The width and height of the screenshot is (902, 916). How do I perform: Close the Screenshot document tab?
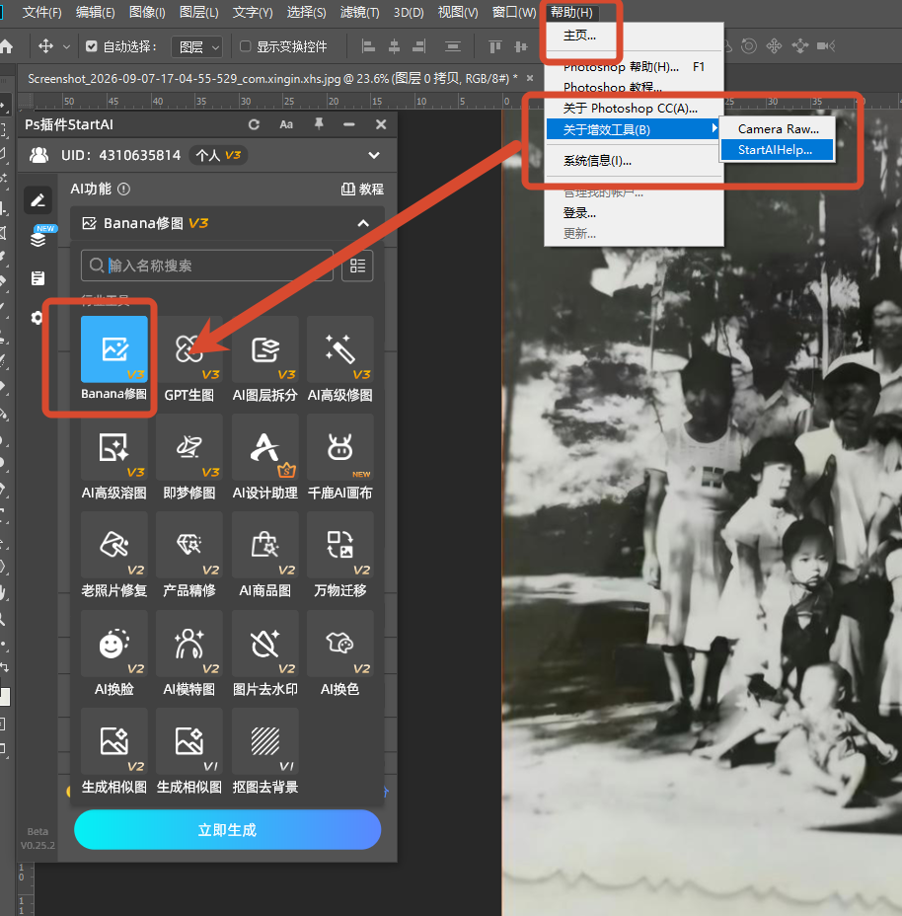(x=530, y=78)
